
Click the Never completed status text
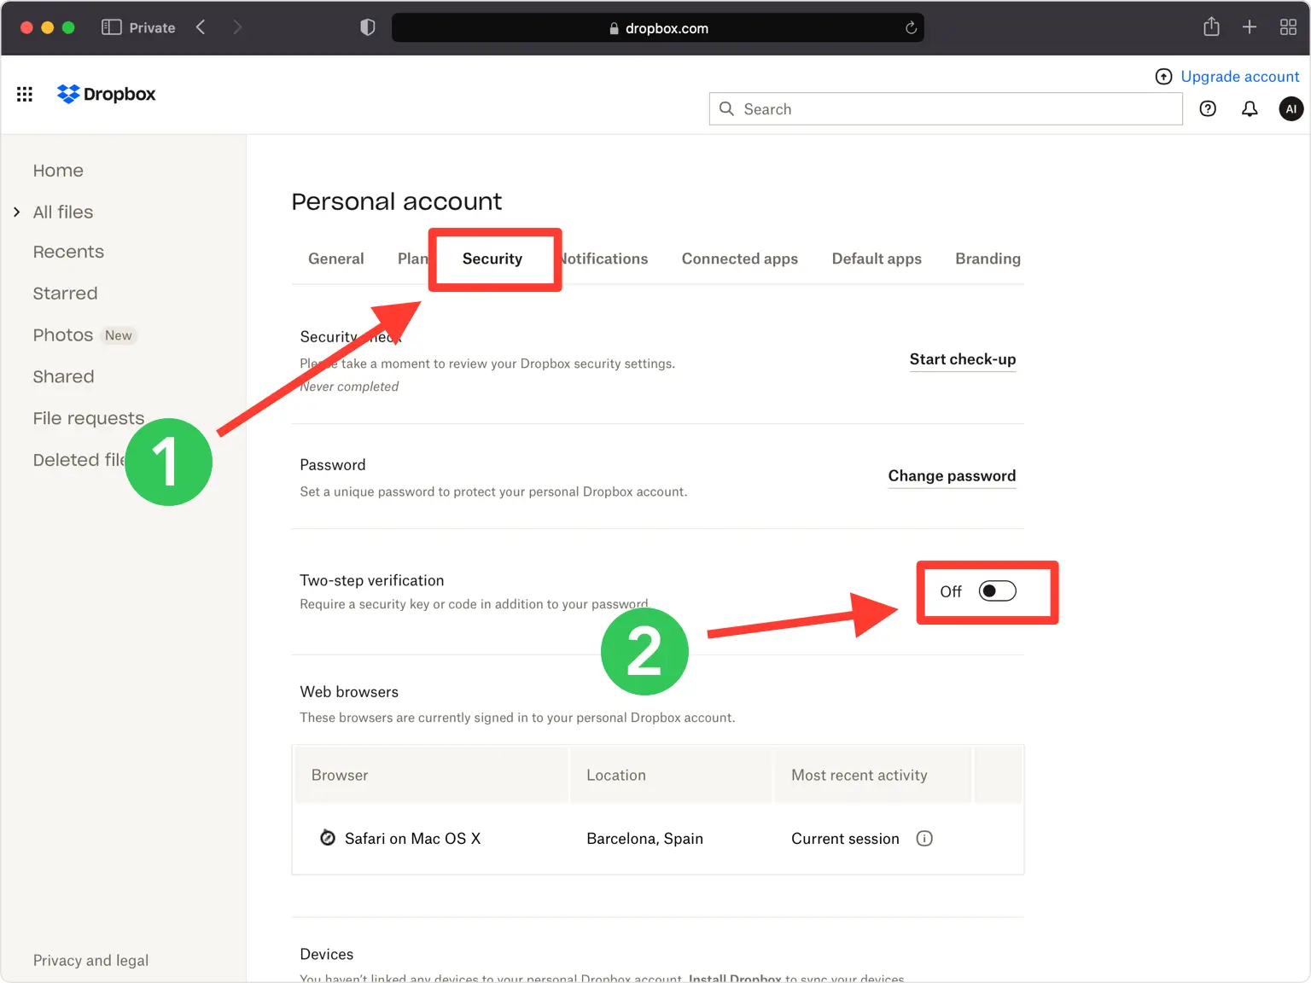tap(349, 387)
